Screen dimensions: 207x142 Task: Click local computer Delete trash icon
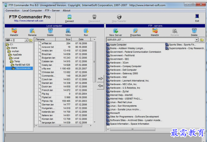click(50, 31)
